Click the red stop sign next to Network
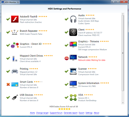Image resolution: width=129 pixels, height=117 pixels. (66, 58)
